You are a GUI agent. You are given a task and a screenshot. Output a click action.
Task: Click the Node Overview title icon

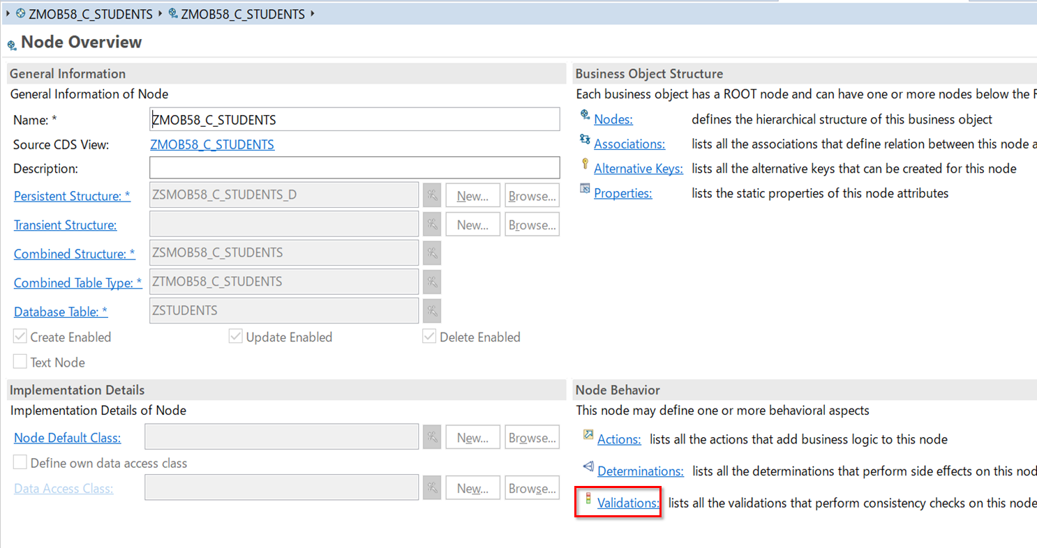point(12,45)
